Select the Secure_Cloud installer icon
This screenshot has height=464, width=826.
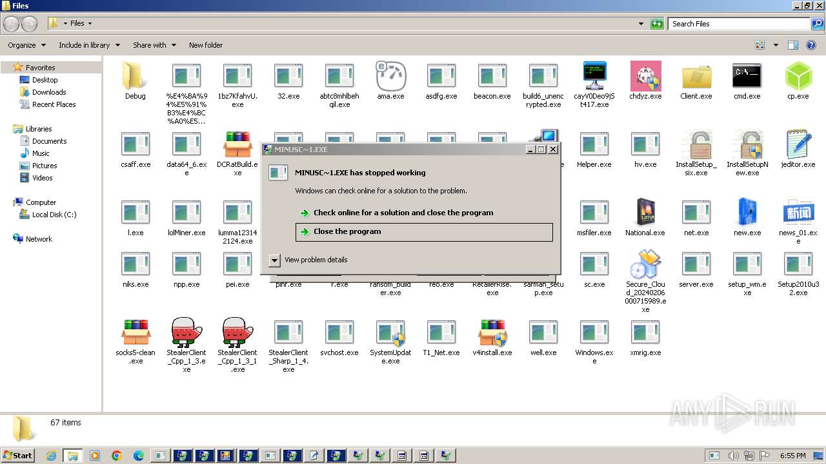(645, 264)
